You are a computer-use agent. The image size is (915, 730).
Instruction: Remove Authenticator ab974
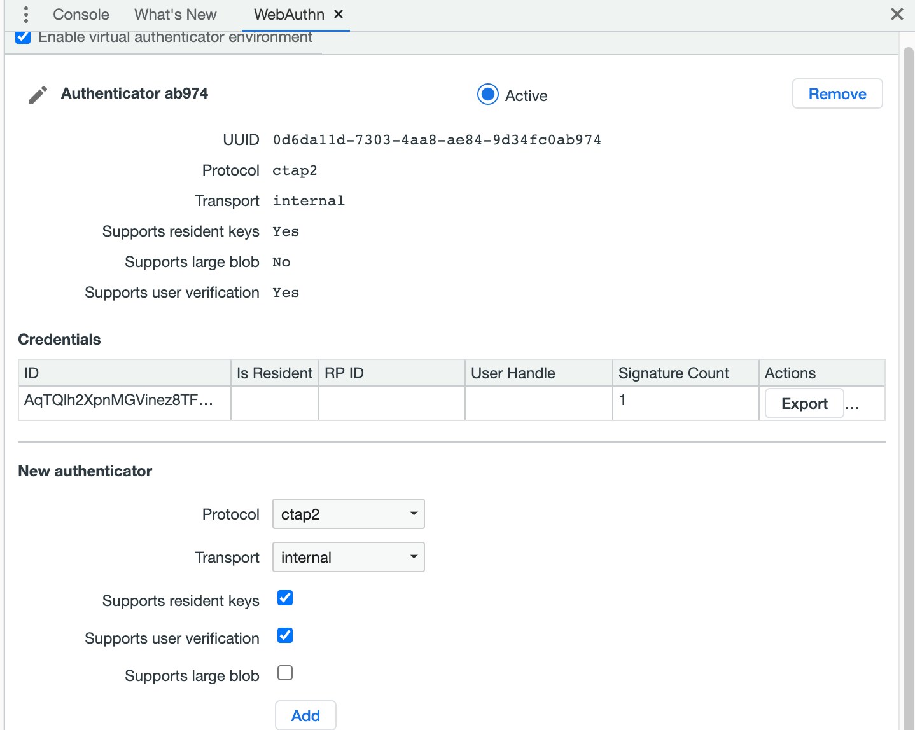pos(837,94)
